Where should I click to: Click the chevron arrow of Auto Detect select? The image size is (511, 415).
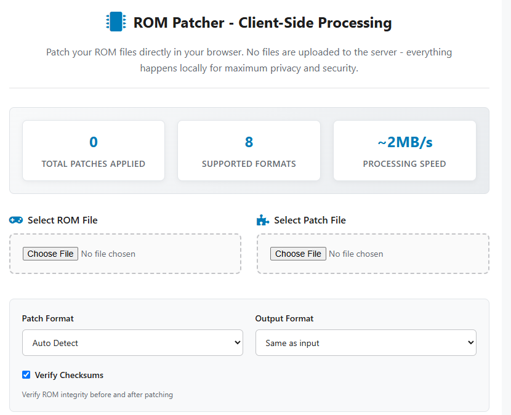(237, 342)
